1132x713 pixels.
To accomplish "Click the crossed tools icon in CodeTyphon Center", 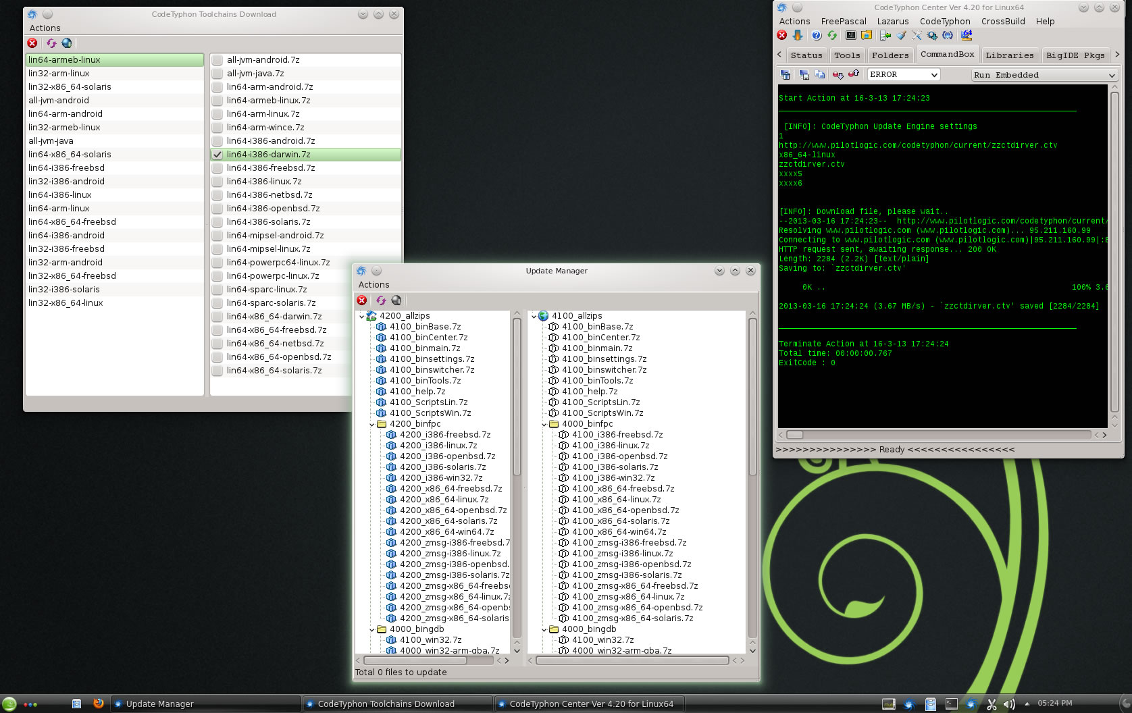I will click(917, 35).
